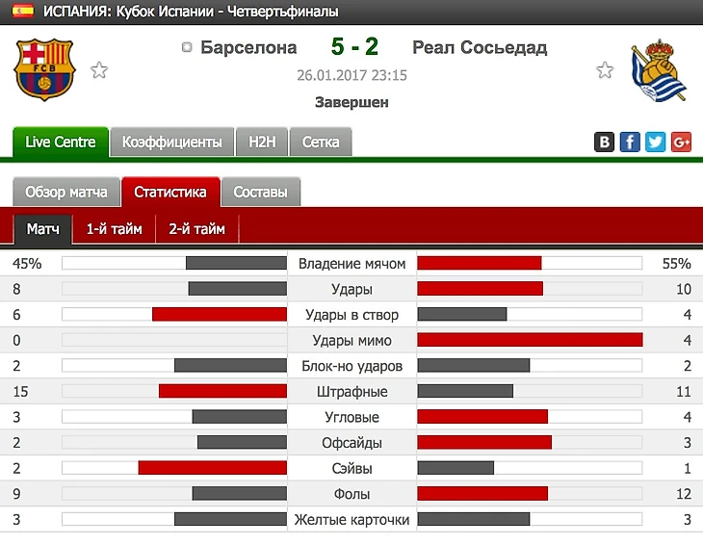Click the Реал Сосьедад team name link

480,47
